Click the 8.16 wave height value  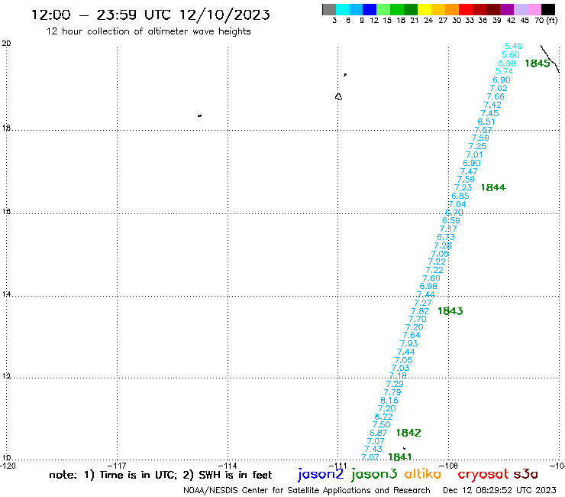389,401
